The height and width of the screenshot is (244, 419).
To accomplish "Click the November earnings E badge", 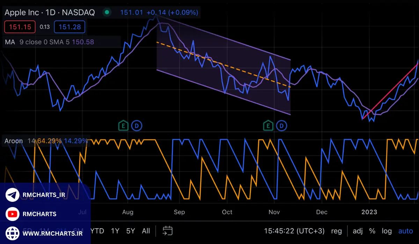I will coord(268,125).
